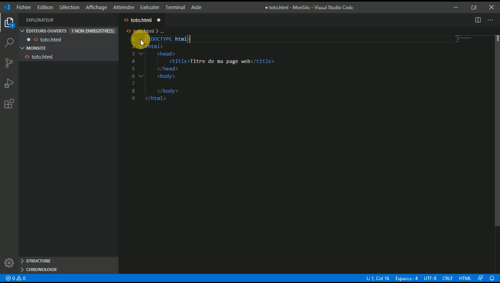Open the Search view icon
Screen dimensions: 500x283
[9, 43]
